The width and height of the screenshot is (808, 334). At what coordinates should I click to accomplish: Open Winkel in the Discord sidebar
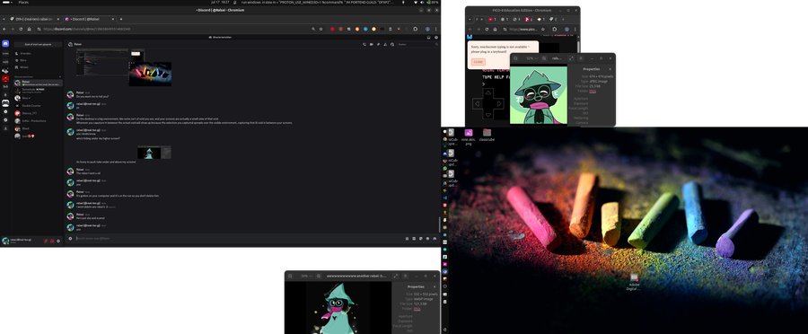pos(38,67)
